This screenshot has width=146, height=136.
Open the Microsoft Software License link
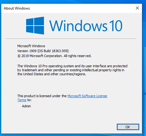coord(87,96)
